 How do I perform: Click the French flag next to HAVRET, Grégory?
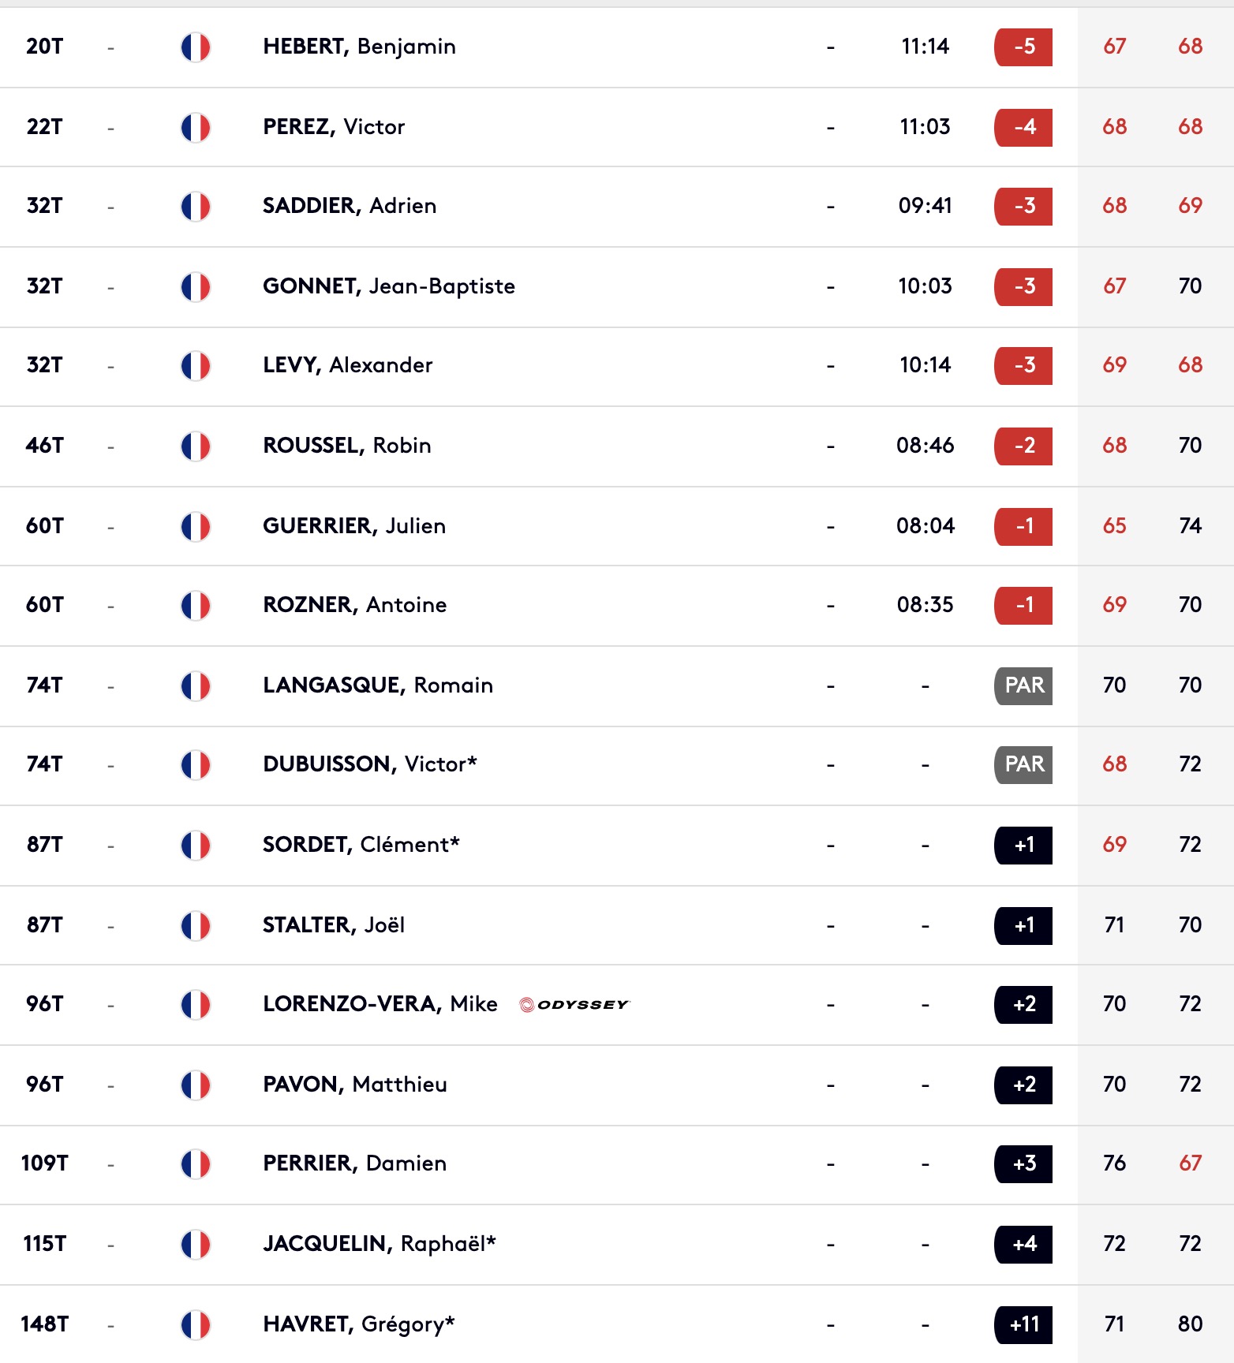tap(196, 1325)
